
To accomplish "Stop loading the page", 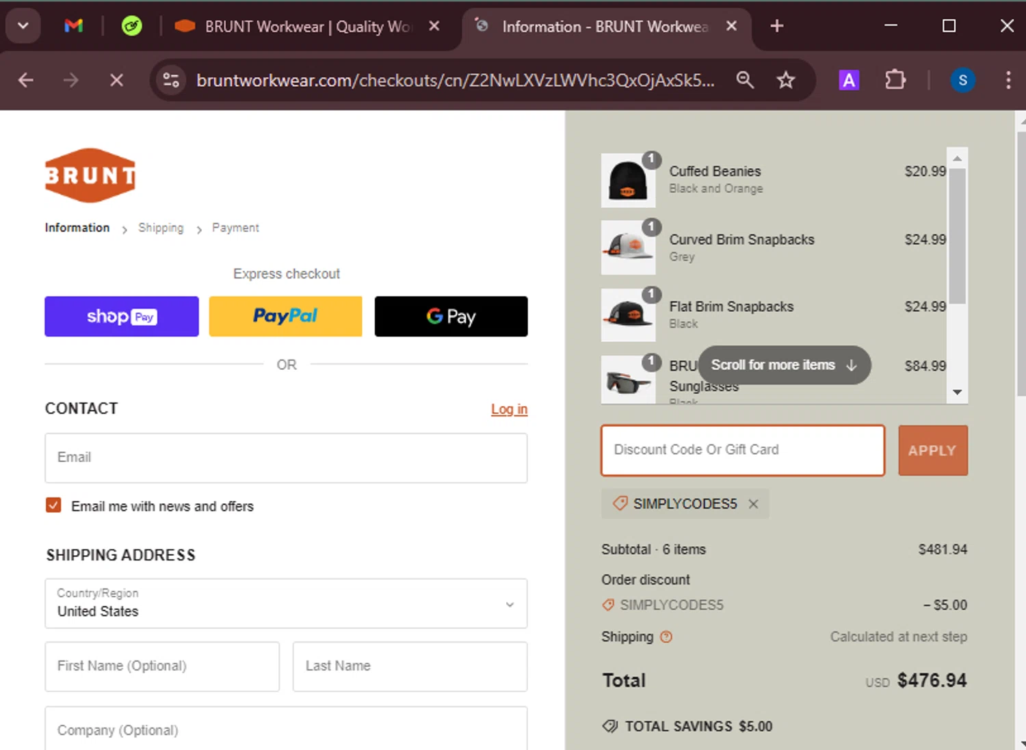I will 117,81.
